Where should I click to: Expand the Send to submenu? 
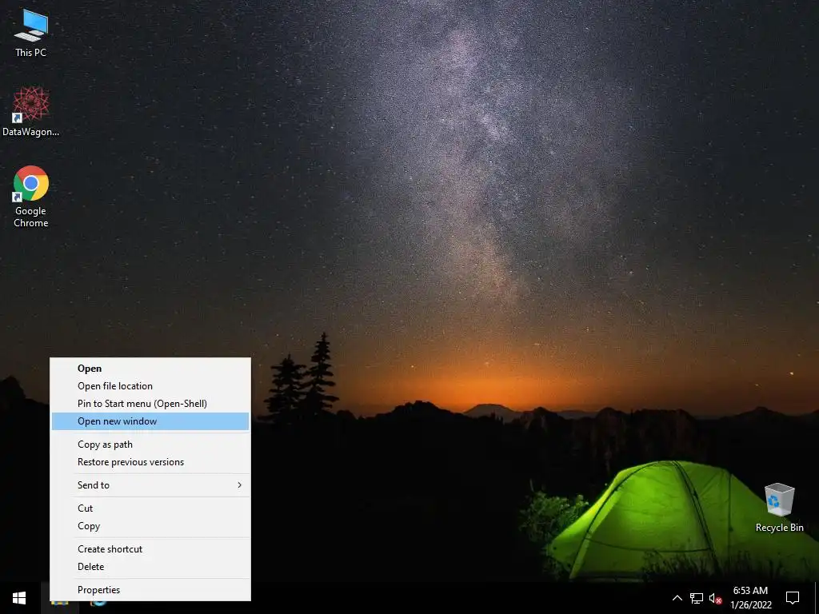pos(150,485)
